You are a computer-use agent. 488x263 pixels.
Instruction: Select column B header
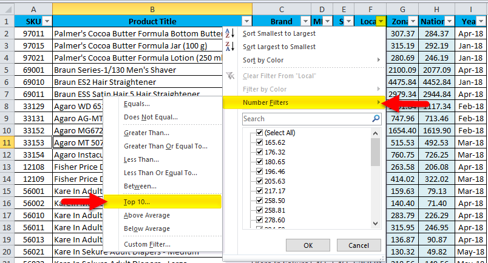[152, 9]
